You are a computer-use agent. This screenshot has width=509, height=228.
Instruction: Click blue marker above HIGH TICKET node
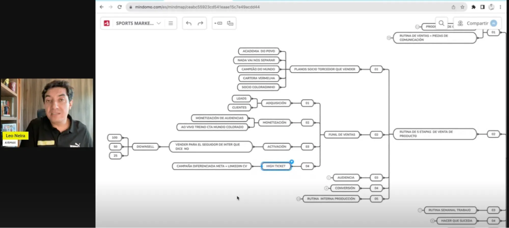[x=292, y=162]
